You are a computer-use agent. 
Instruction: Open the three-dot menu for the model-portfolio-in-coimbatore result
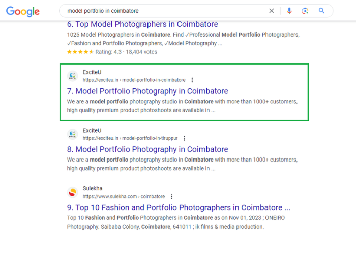point(192,80)
